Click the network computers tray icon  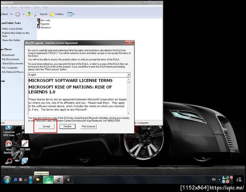pyautogui.click(x=228, y=178)
